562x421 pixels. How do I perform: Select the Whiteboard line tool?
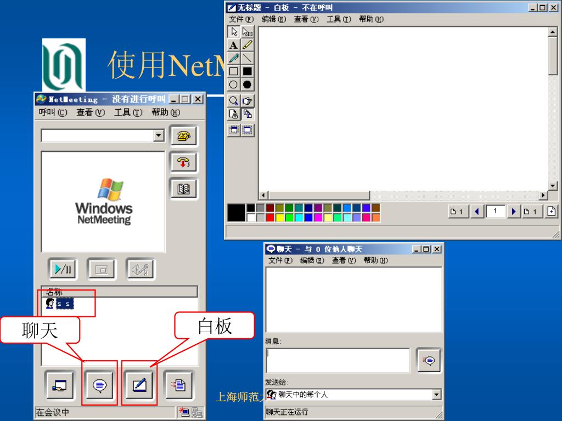[248, 58]
